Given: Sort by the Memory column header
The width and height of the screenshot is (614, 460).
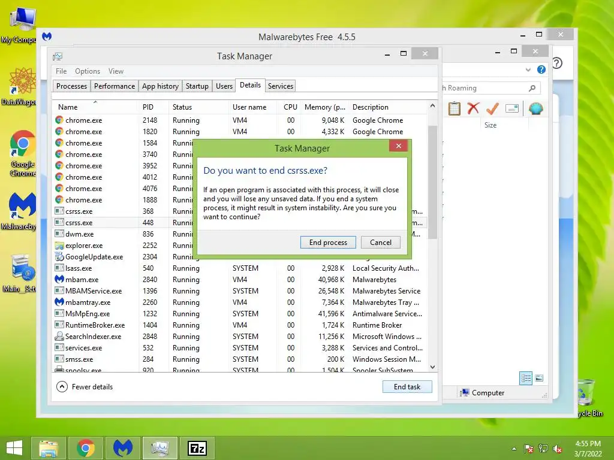Looking at the screenshot, I should 324,107.
